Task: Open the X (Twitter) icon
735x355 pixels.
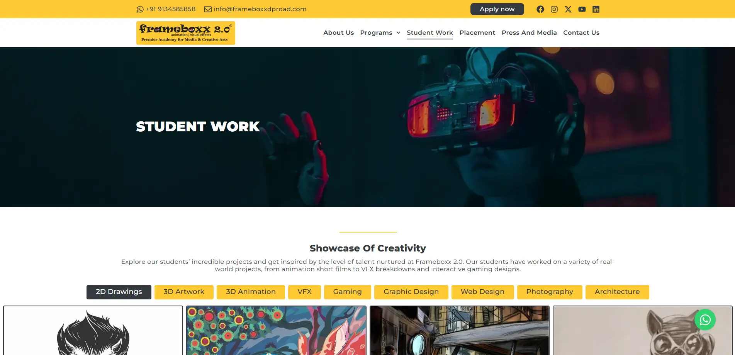Action: (568, 9)
